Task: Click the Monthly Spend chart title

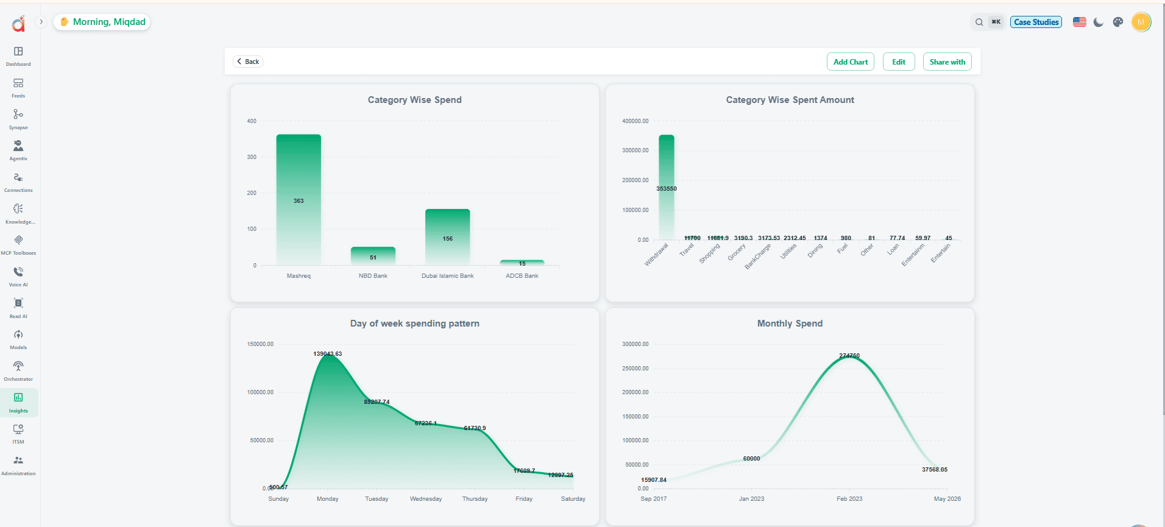Action: pos(790,324)
